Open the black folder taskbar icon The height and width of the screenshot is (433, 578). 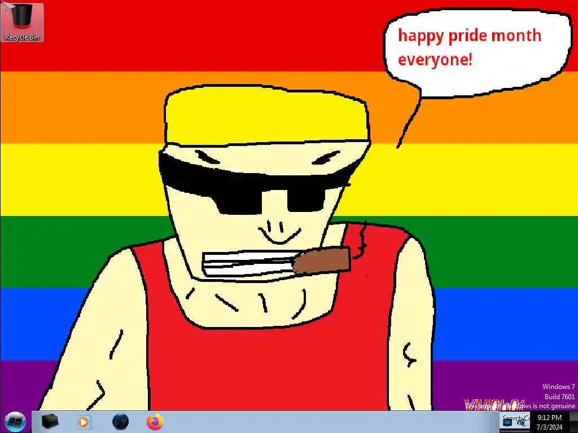click(50, 422)
